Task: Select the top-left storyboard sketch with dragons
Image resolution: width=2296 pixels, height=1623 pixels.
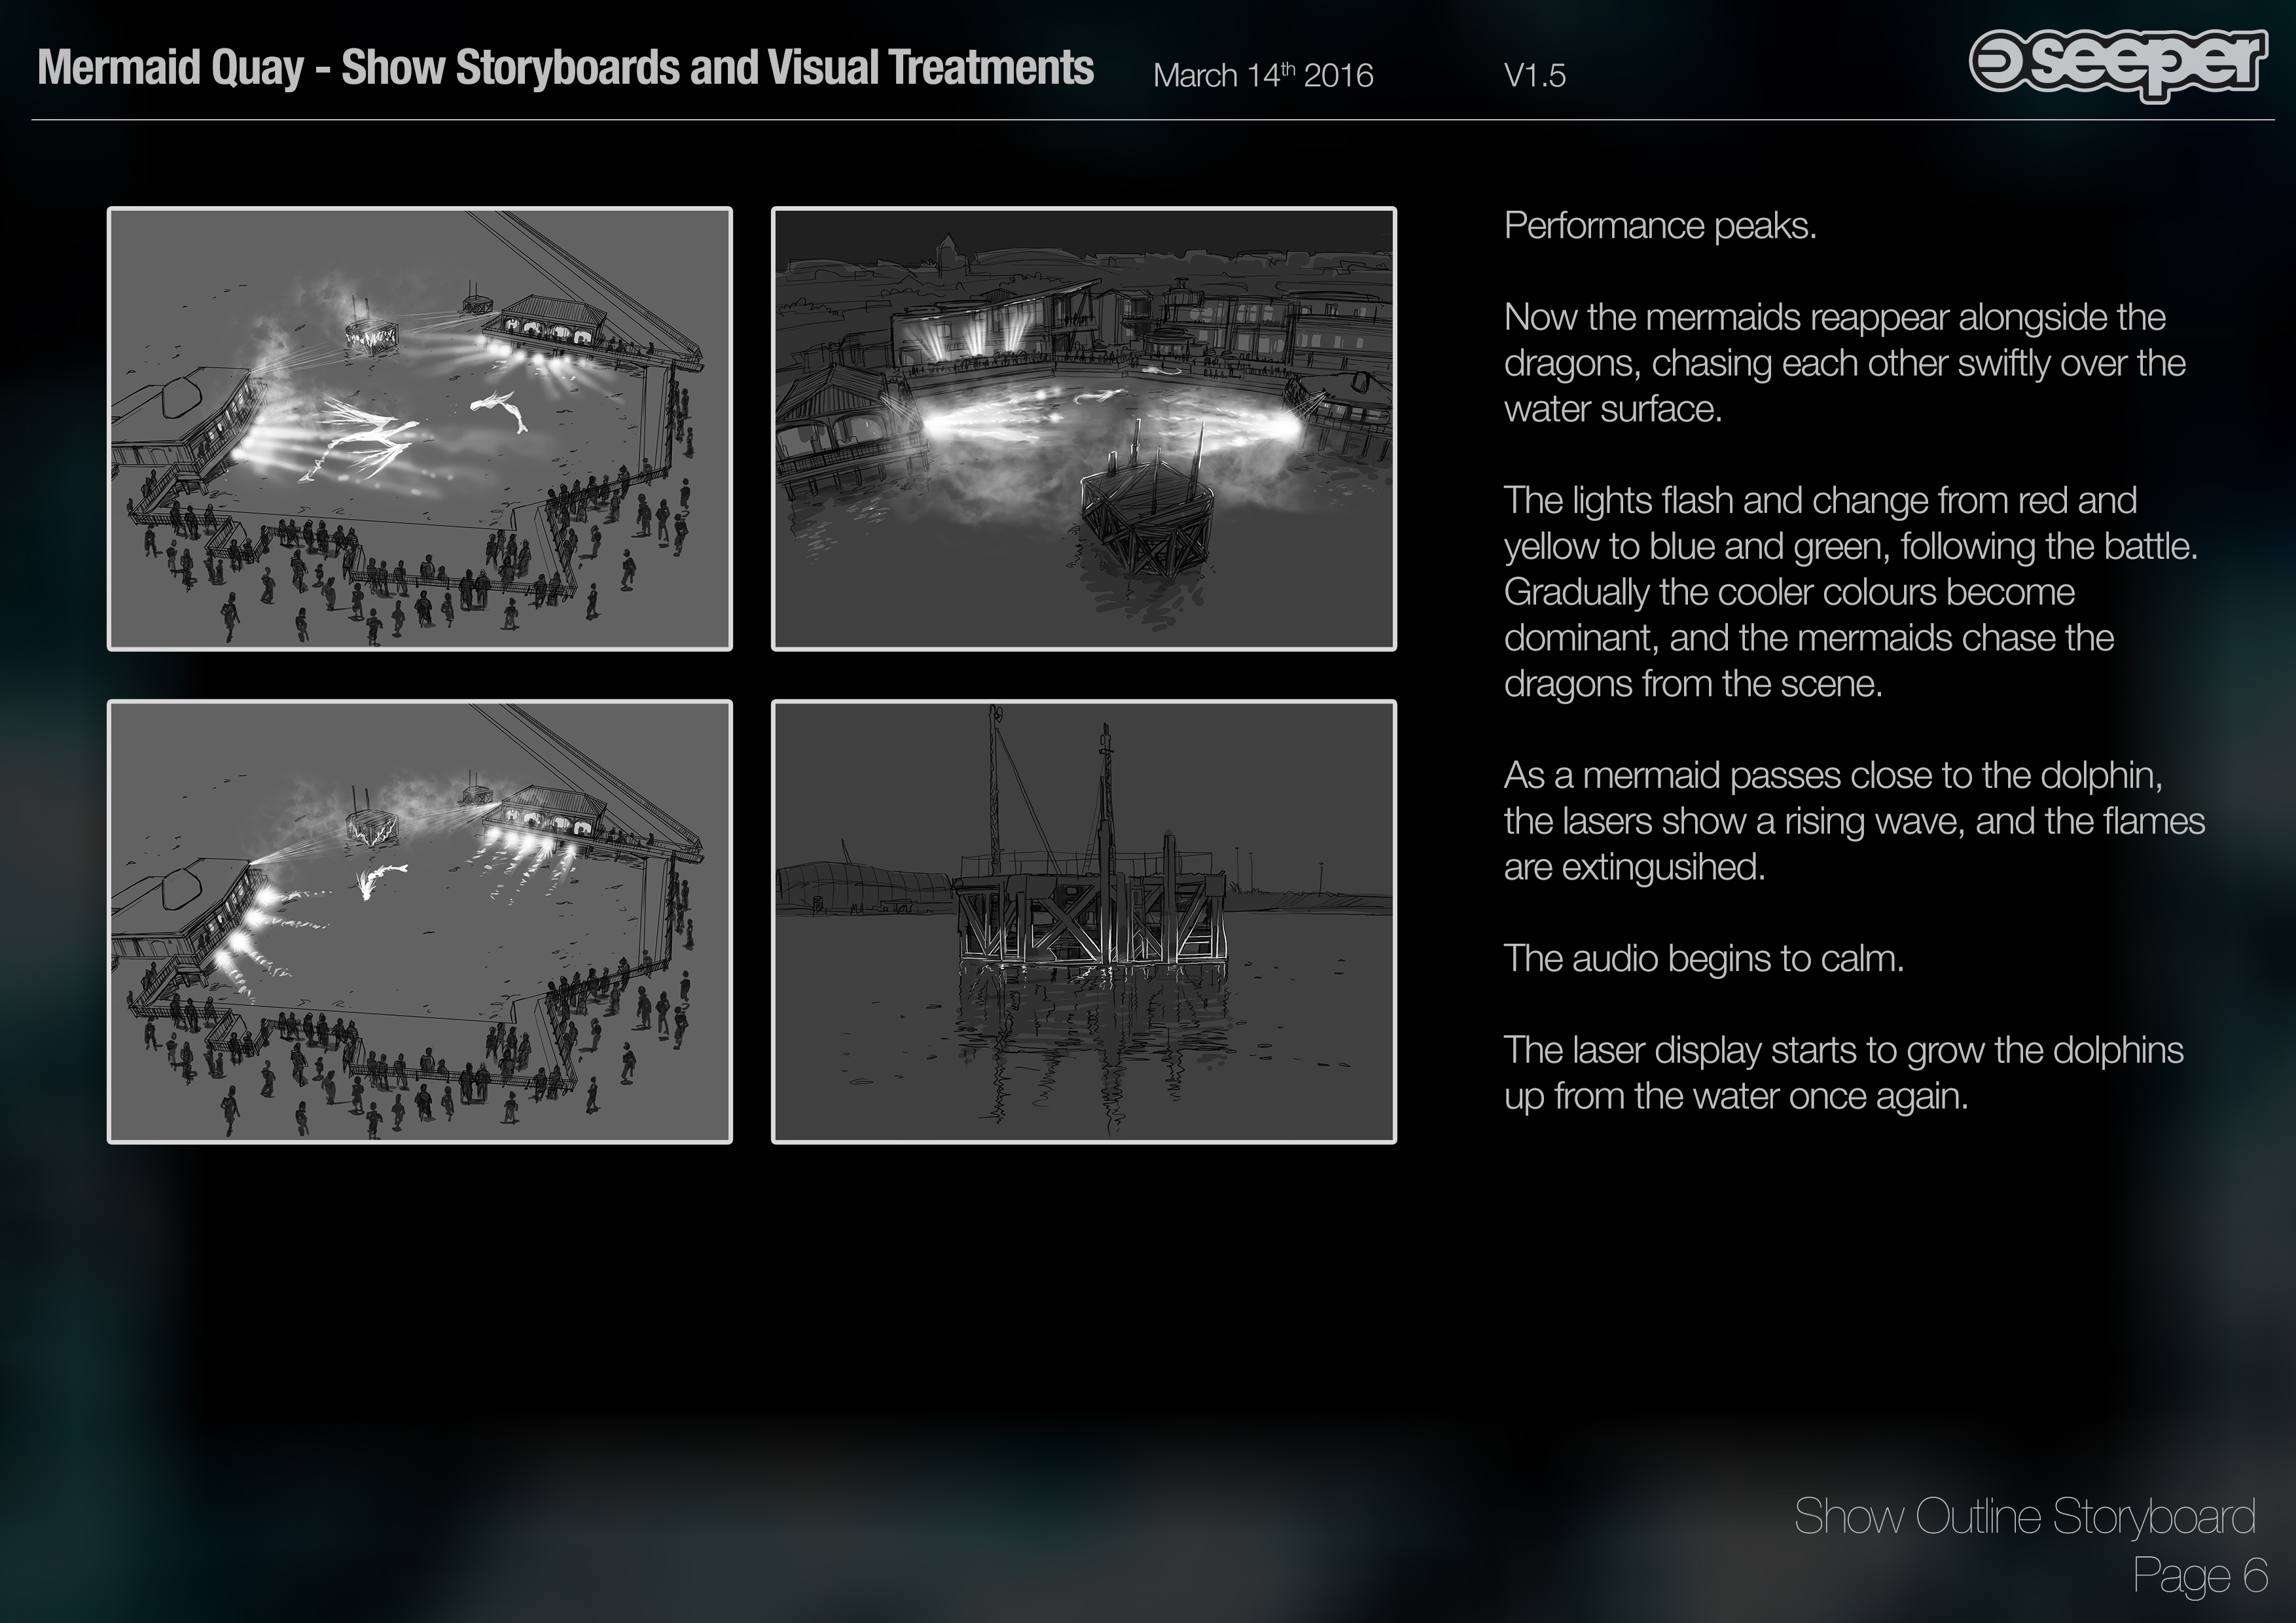Action: pos(420,429)
